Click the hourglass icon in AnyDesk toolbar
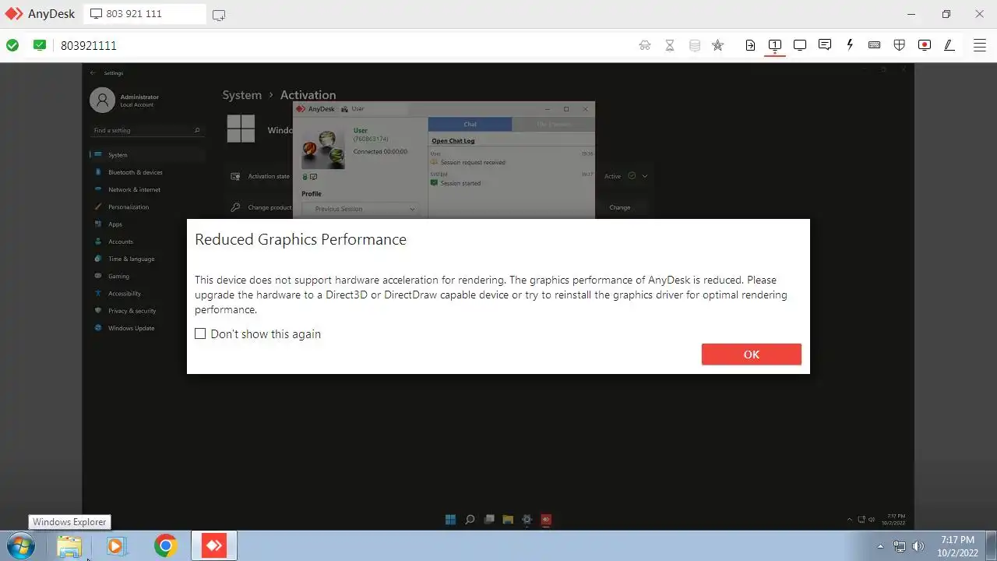 [670, 45]
